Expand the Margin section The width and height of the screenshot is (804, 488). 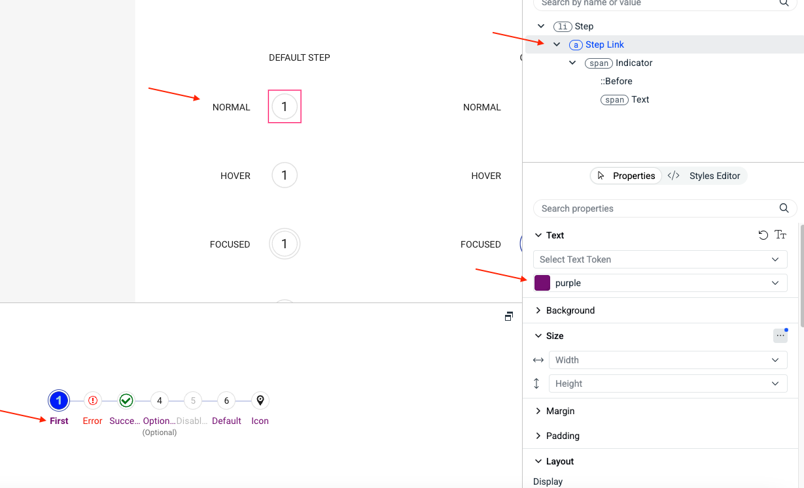(538, 411)
